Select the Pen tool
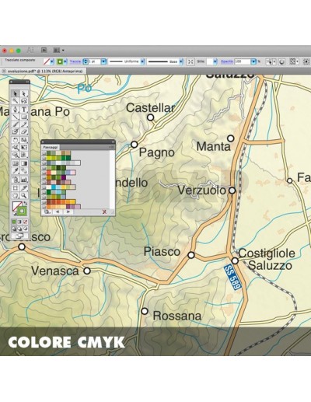 [16, 109]
